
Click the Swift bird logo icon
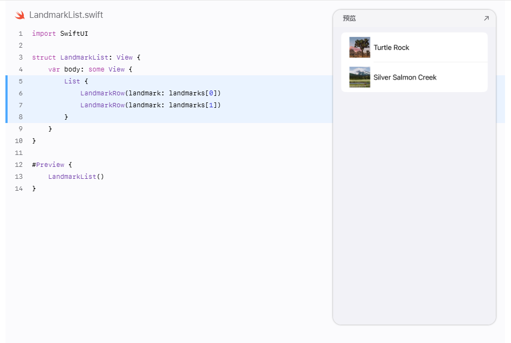point(20,15)
